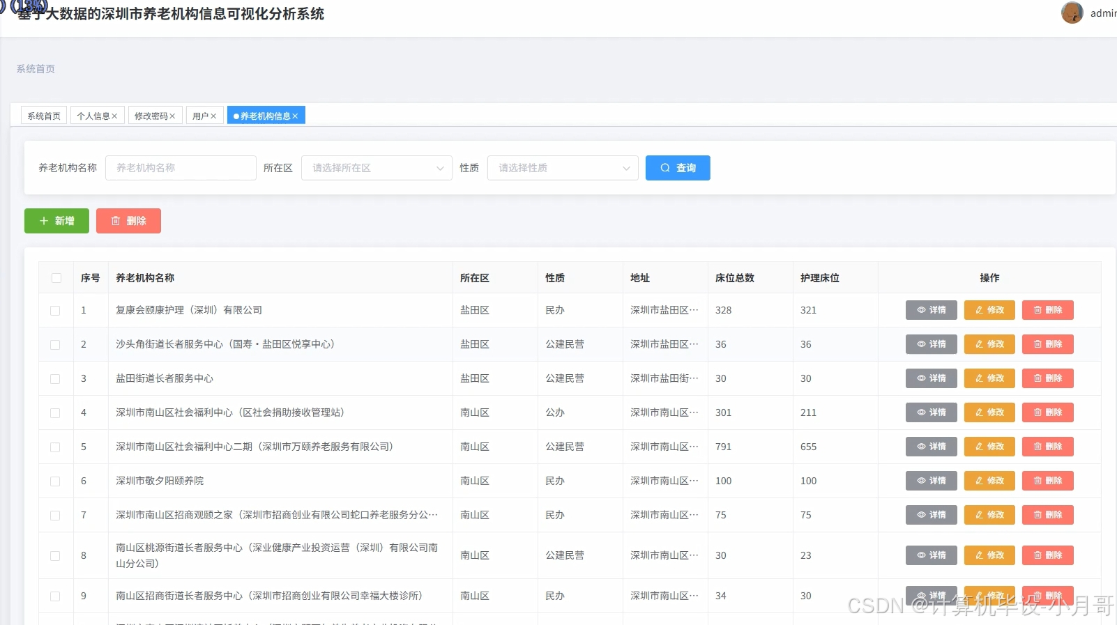Click 修改 for row 4 南山区社会福利中心
Screen dimensions: 1117x625
pyautogui.click(x=989, y=412)
